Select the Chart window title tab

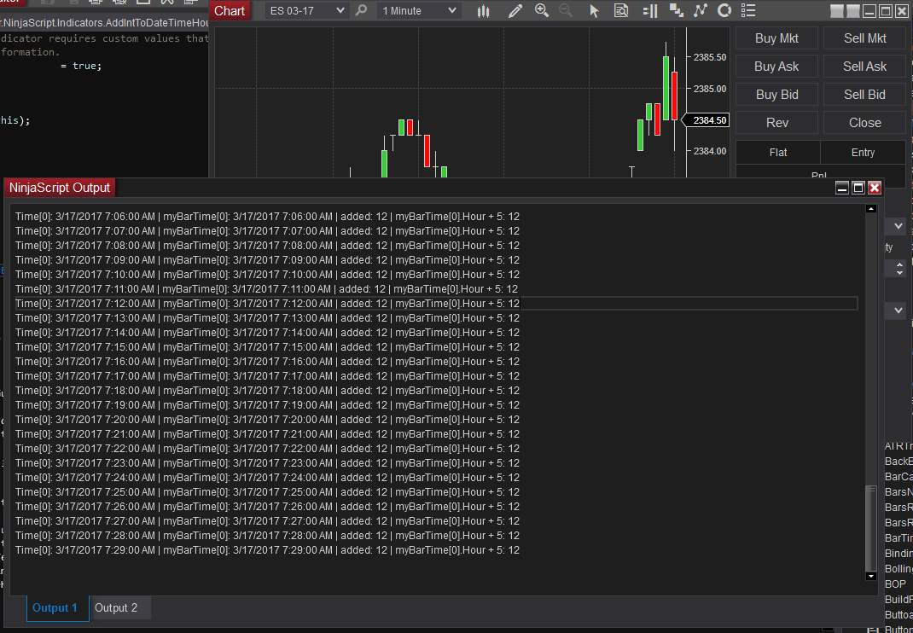tap(230, 11)
